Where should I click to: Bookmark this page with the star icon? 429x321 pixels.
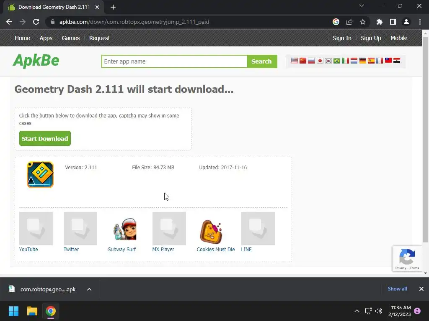point(363,22)
